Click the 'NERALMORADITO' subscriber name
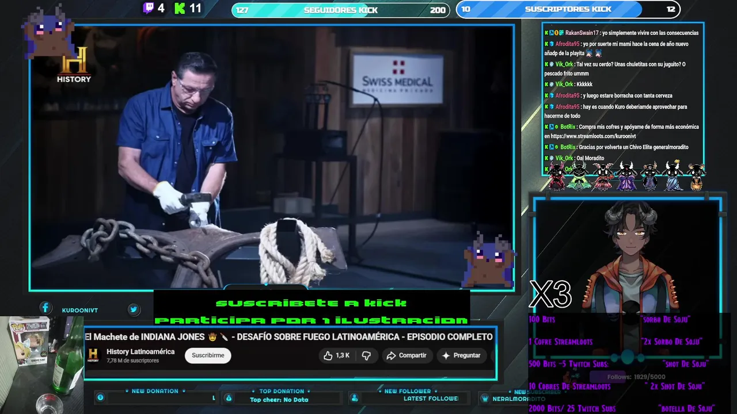 (x=518, y=399)
